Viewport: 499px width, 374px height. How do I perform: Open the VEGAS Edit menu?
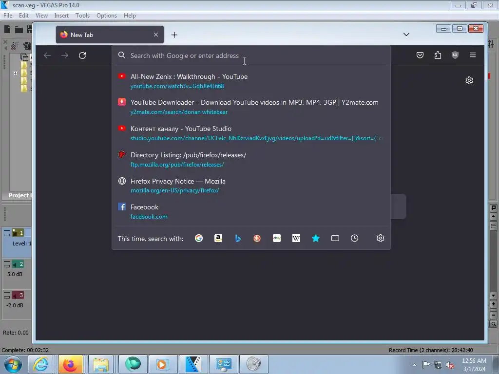[24, 16]
